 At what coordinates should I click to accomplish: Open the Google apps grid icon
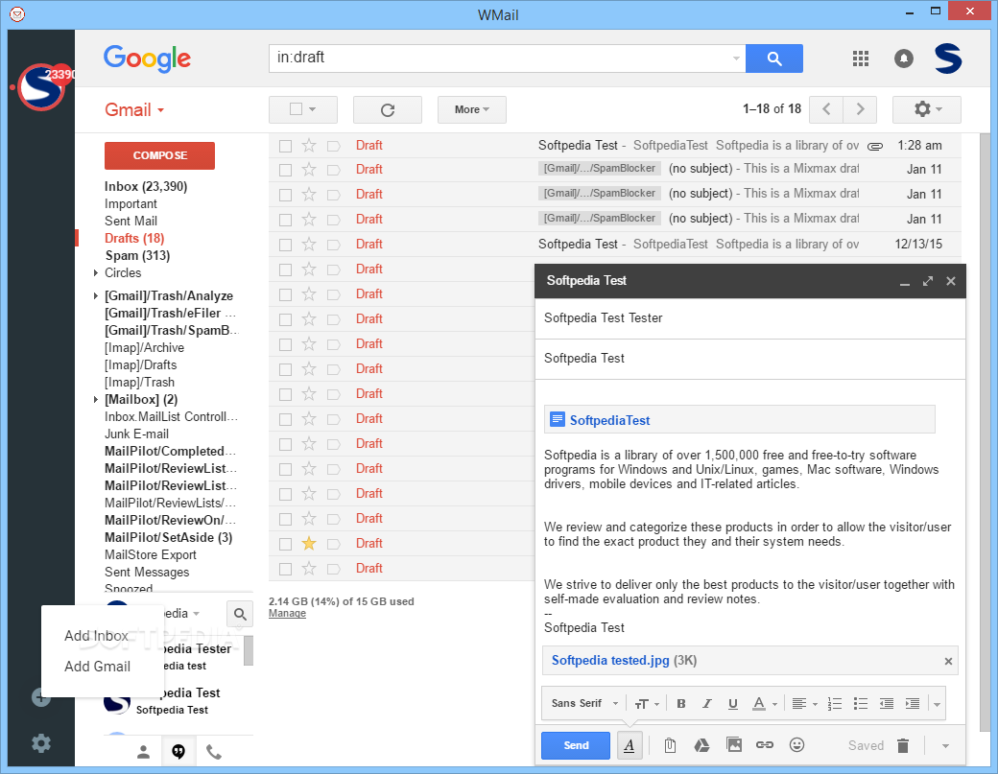(x=861, y=59)
